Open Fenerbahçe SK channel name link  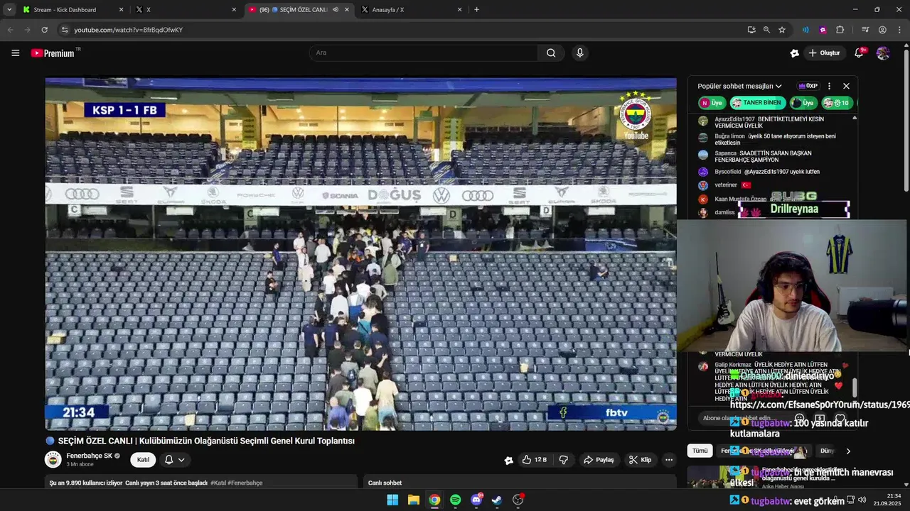(x=90, y=456)
